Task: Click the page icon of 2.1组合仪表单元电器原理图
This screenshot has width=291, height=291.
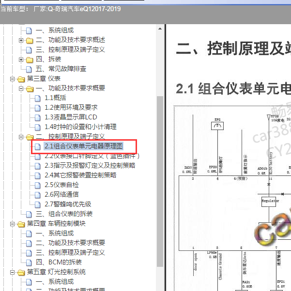Action: coord(38,146)
